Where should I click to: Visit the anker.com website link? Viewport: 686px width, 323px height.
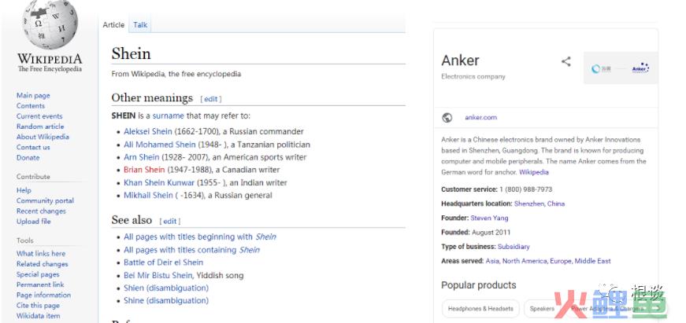click(x=480, y=117)
